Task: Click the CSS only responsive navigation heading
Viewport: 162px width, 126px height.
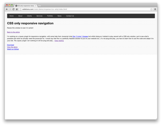Action: pos(30,23)
